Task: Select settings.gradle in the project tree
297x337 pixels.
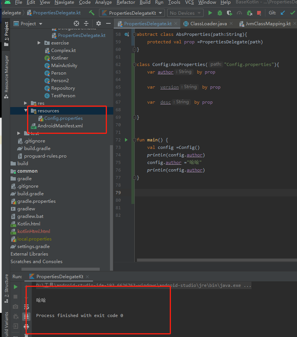Action: pyautogui.click(x=30, y=246)
